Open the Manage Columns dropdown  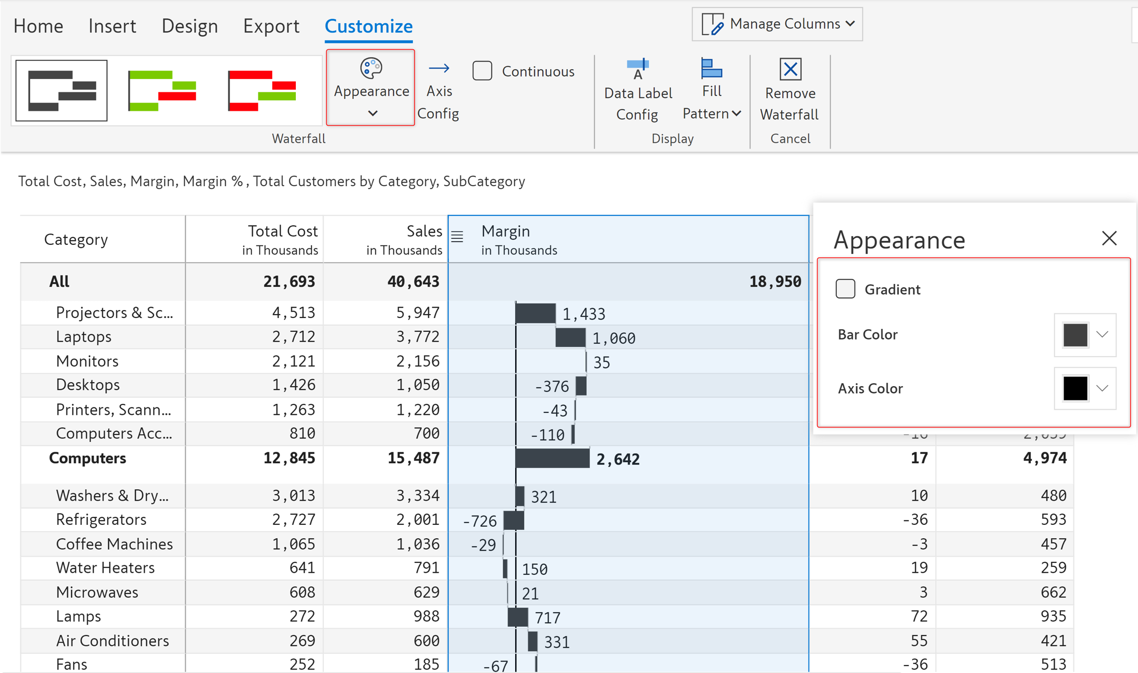point(777,24)
